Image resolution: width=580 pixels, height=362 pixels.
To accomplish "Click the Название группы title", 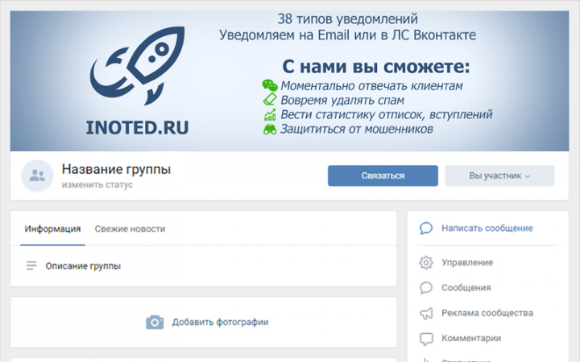I will pos(116,169).
